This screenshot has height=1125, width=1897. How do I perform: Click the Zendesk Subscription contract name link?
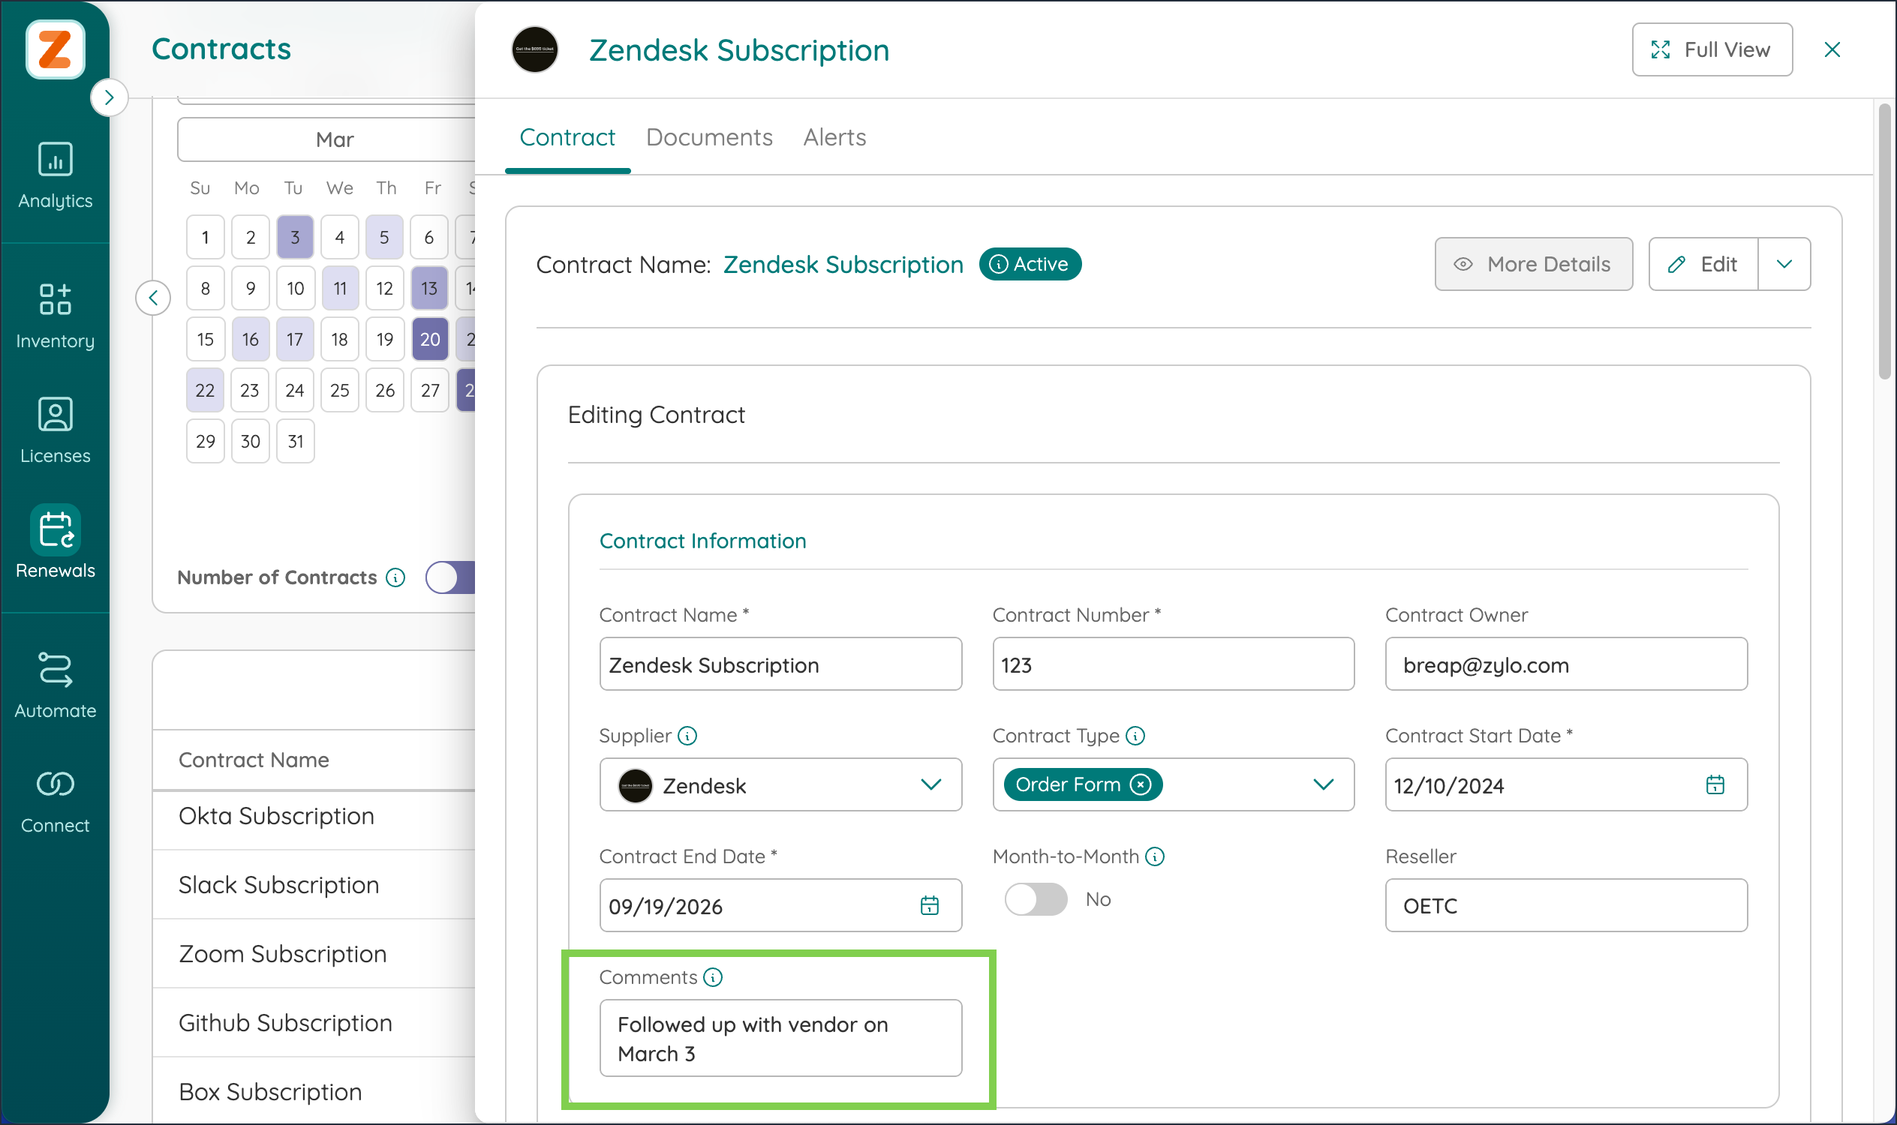tap(843, 264)
